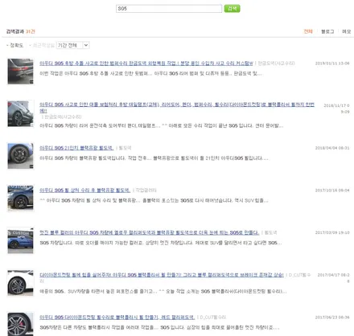Open the wheel with red caliper thumbnail

[x=20, y=324]
